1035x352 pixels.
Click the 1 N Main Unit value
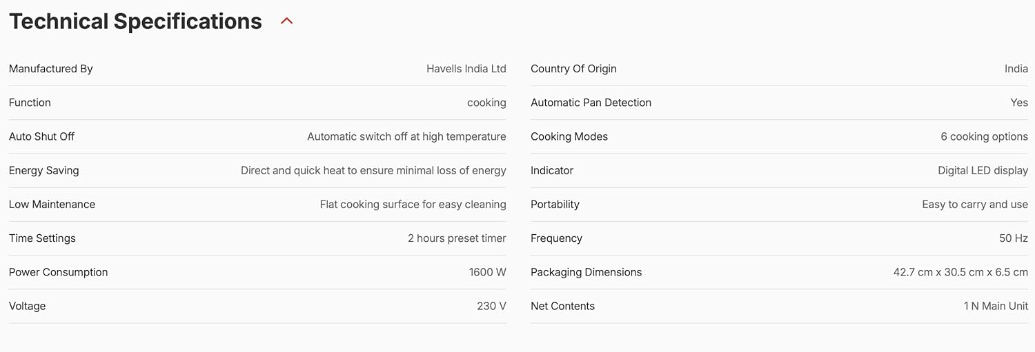[996, 306]
